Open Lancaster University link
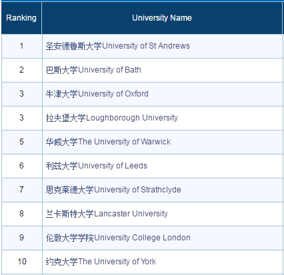Image resolution: width=284 pixels, height=275 pixels. (107, 214)
